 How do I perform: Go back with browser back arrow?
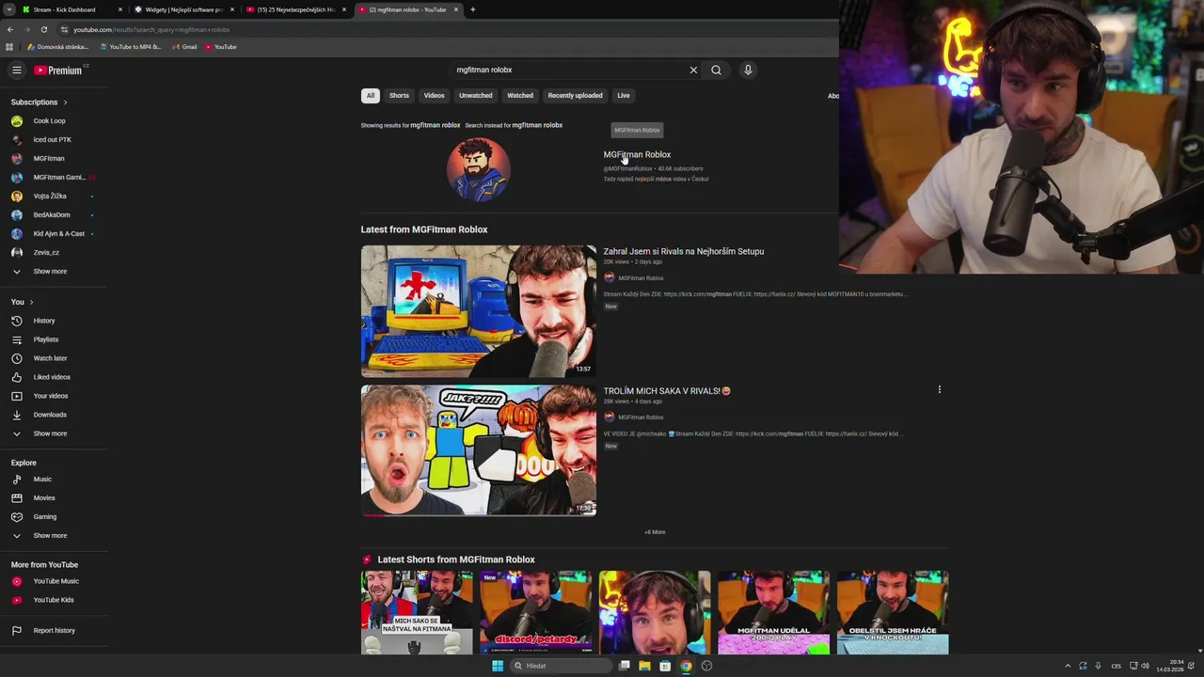(10, 29)
